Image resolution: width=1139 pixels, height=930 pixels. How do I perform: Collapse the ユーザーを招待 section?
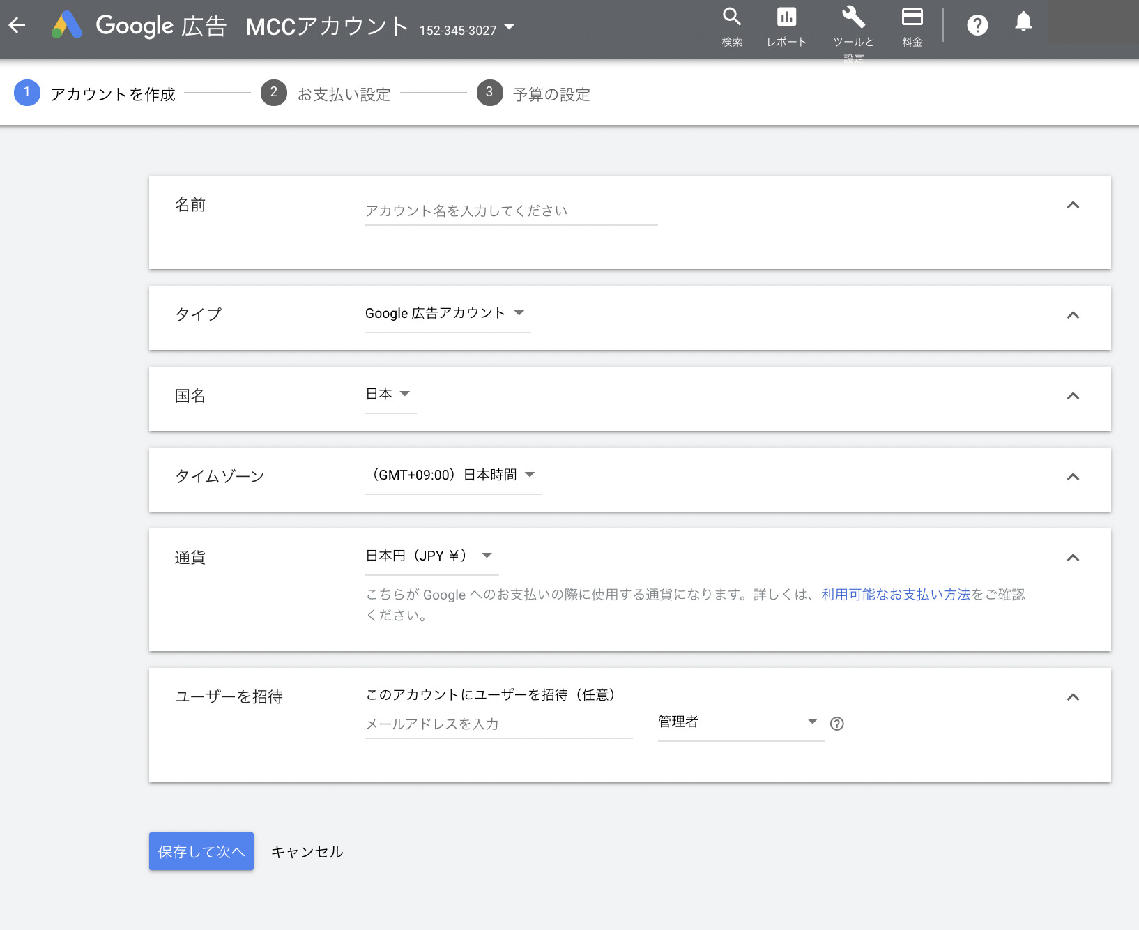point(1073,697)
